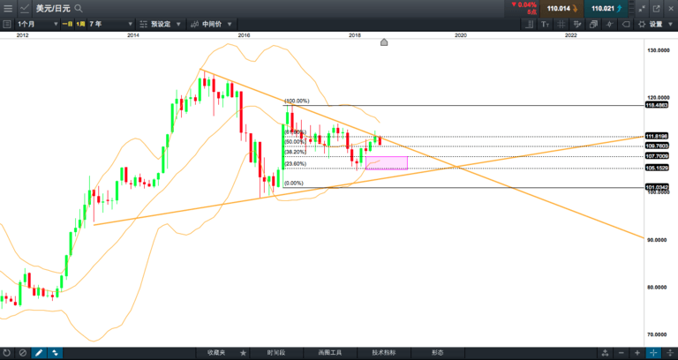Click the 105.1529 price axis label

pos(657,168)
